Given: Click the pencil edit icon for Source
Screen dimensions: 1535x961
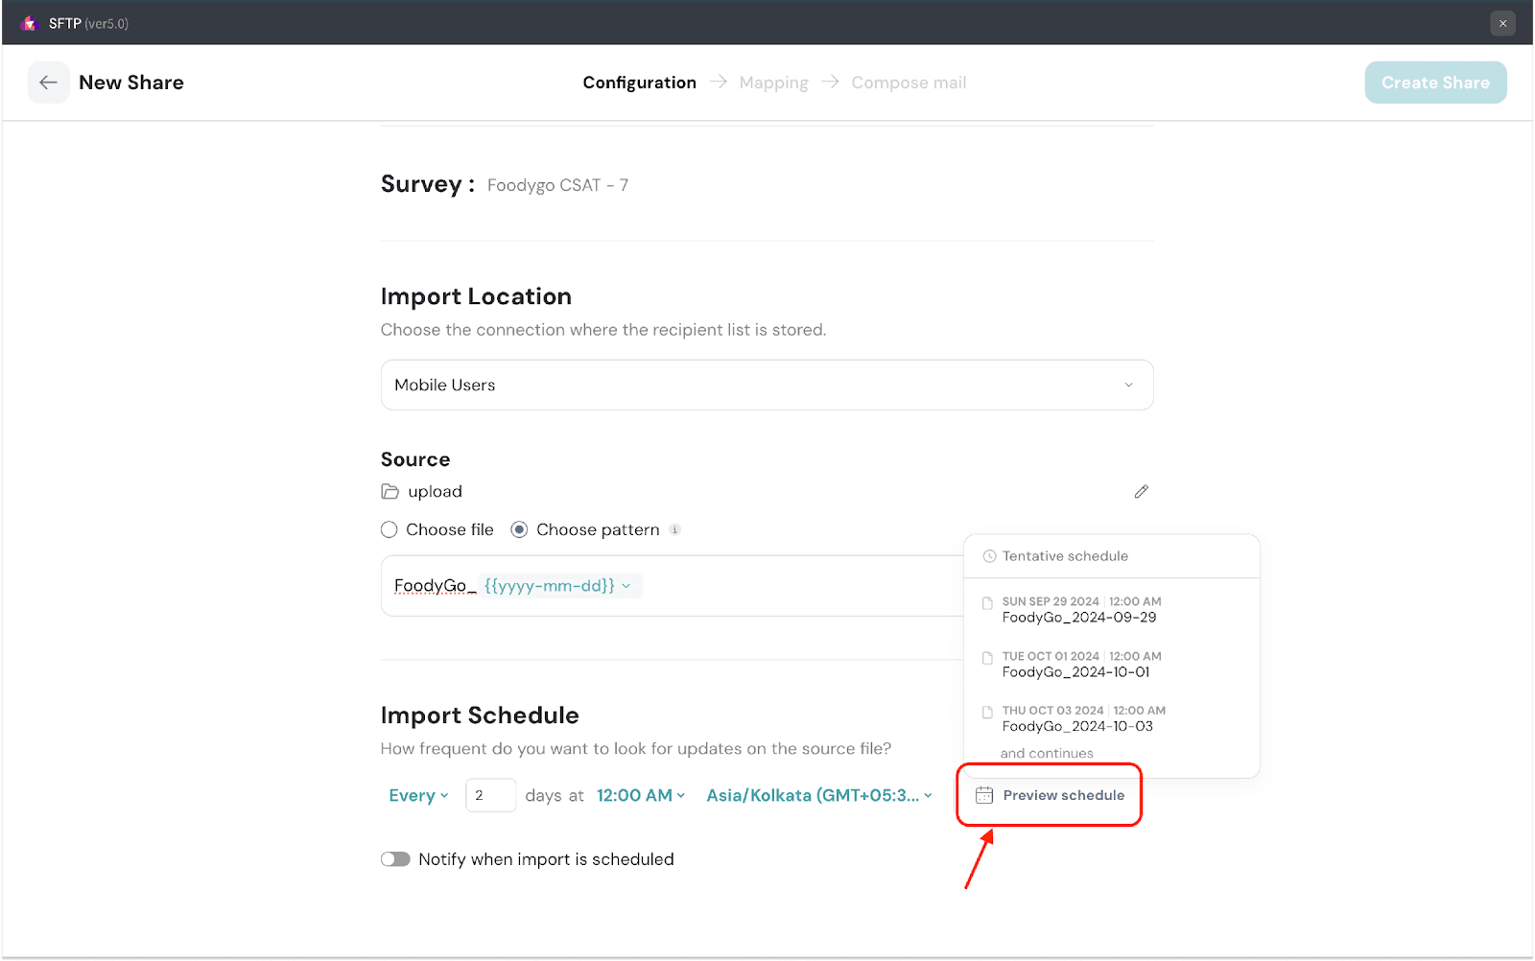Looking at the screenshot, I should click(x=1141, y=492).
